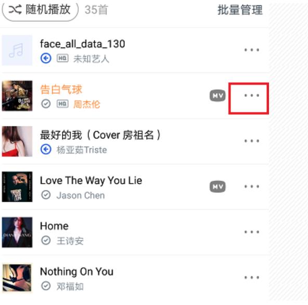Click the 告白气球 album cover thumbnail
The image size is (308, 305).
point(17,96)
